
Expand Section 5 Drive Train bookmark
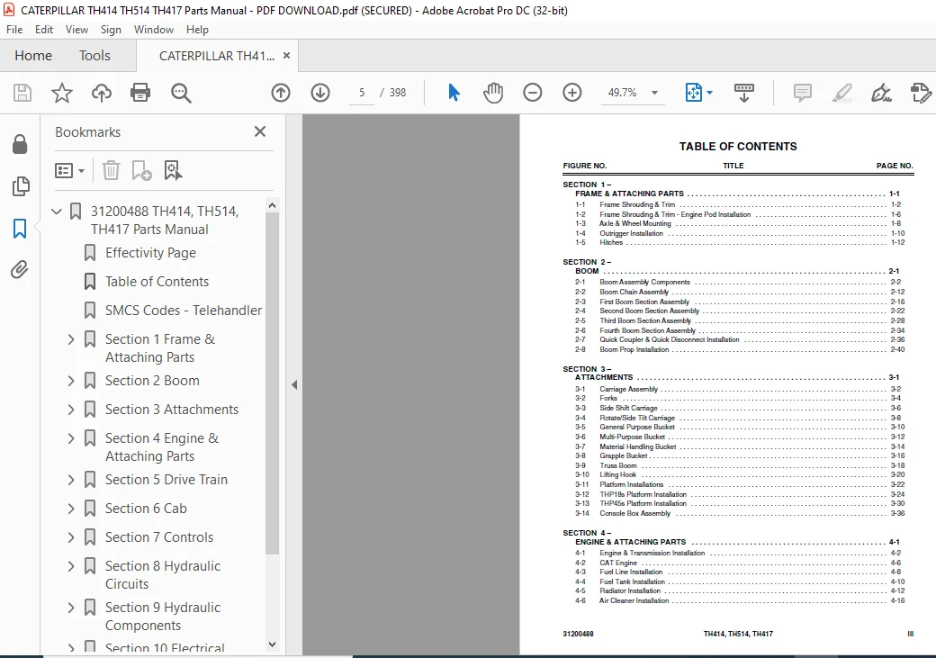pos(71,480)
